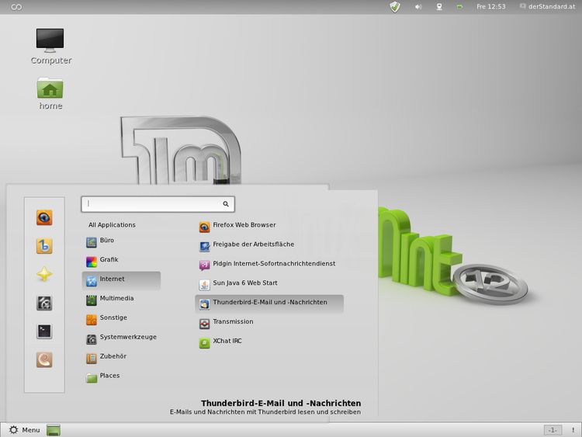Open the clock showing Fre 12:53
This screenshot has height=437, width=582.
coord(490,7)
